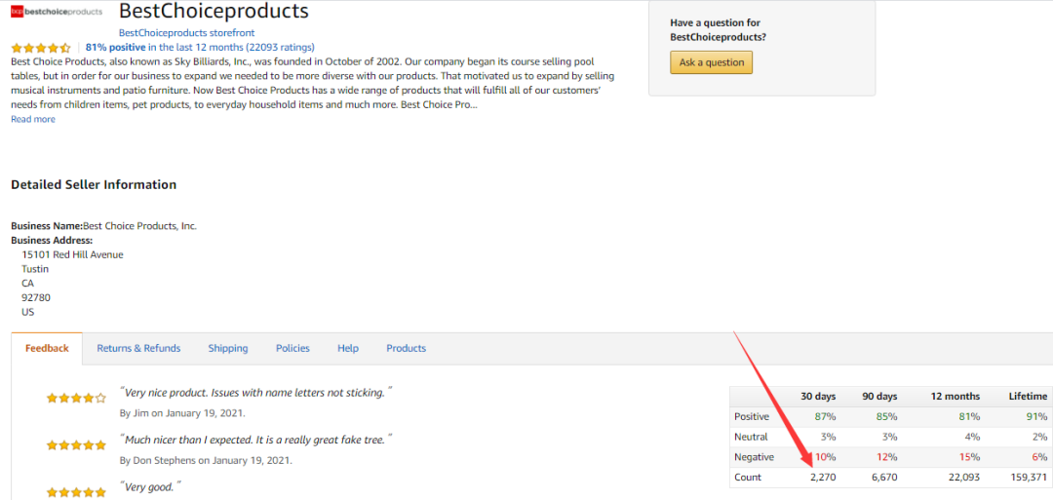Click the bestchoiceproducts logo image
This screenshot has width=1053, height=500.
point(58,12)
